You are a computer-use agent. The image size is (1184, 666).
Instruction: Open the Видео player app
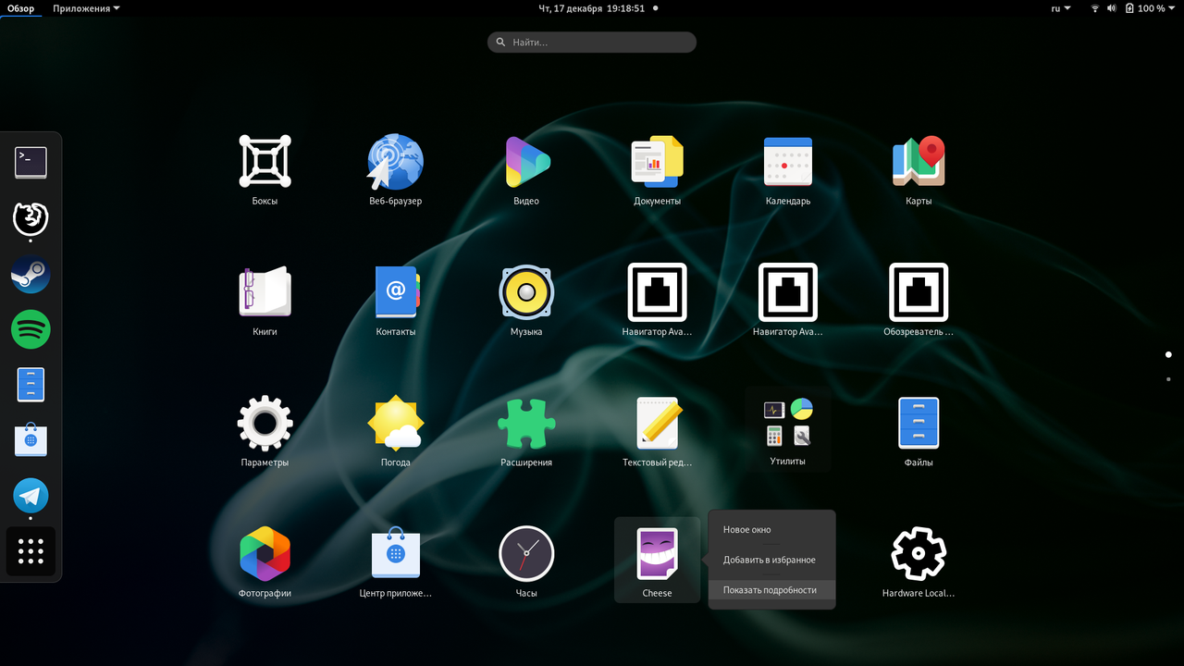pos(526,162)
